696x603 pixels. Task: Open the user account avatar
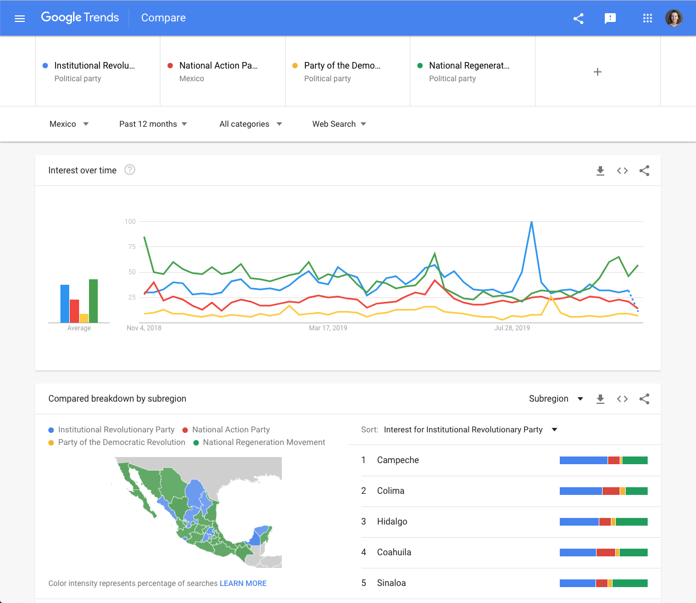click(x=674, y=18)
